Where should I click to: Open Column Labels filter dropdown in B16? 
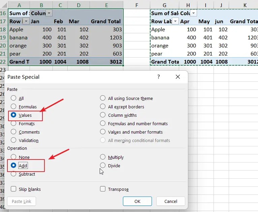(x=49, y=13)
